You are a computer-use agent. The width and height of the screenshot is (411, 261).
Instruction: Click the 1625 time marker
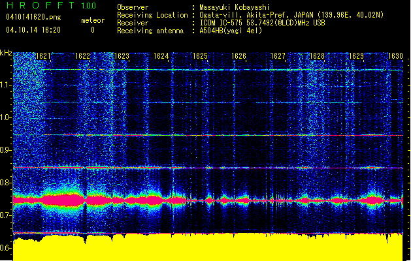(x=200, y=56)
